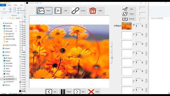Open the Picture import button
Image resolution: width=170 pixels, height=96 pixels.
pyautogui.click(x=44, y=11)
